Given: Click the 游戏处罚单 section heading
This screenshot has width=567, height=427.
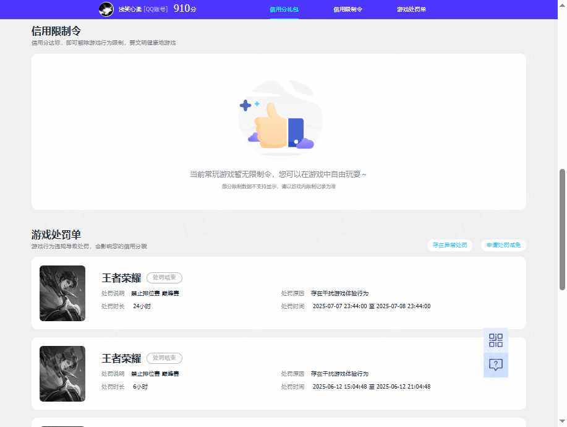Looking at the screenshot, I should click(56, 235).
